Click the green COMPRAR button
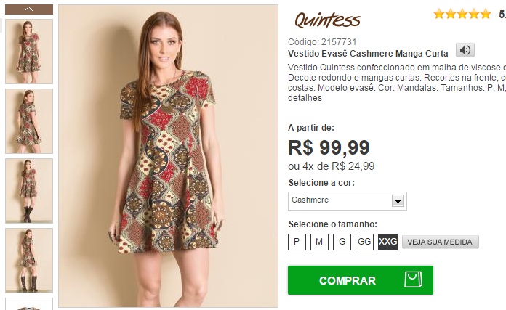The width and height of the screenshot is (506, 310). (361, 280)
